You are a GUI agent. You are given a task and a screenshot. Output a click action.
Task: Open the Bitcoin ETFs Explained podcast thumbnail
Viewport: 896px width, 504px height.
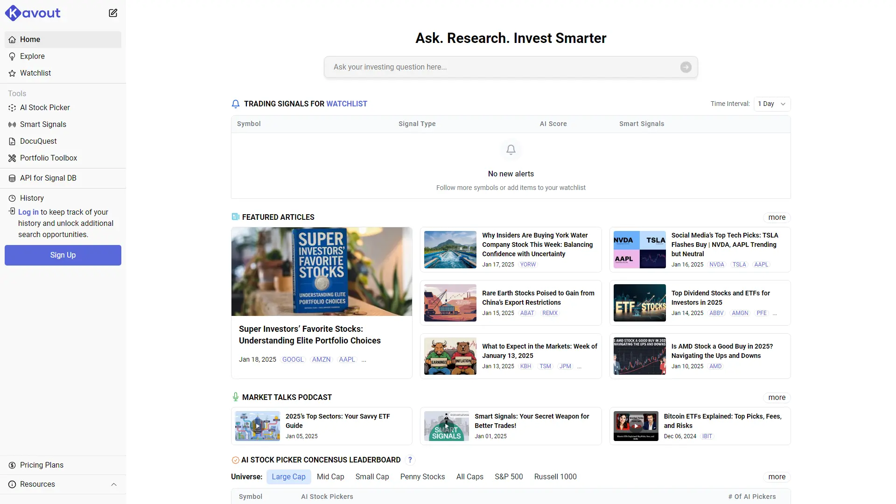click(x=636, y=426)
